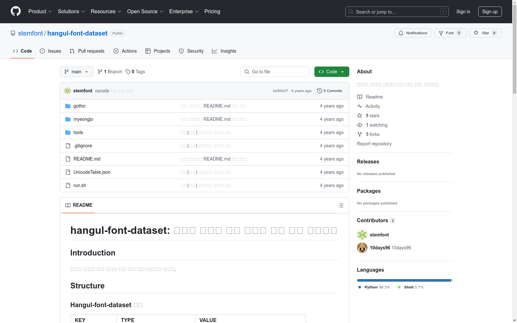Image resolution: width=517 pixels, height=323 pixels.
Task: Open the stemfont owner link in breadcrumb
Action: point(30,33)
